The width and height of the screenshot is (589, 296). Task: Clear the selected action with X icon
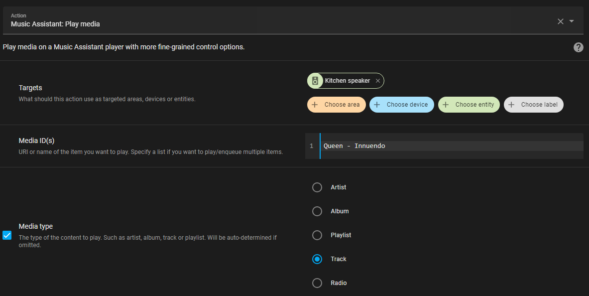(x=561, y=21)
